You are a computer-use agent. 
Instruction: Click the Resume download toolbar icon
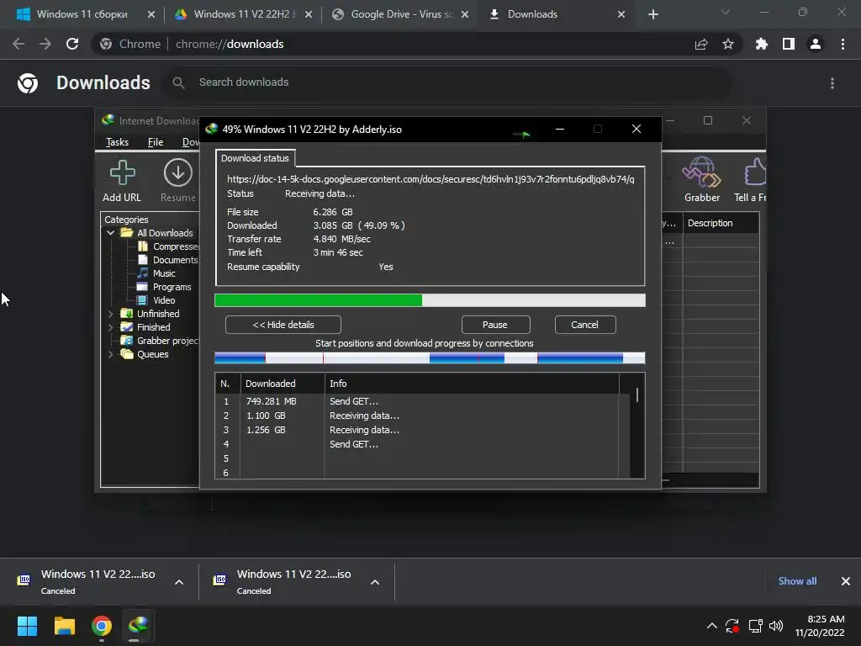(177, 173)
